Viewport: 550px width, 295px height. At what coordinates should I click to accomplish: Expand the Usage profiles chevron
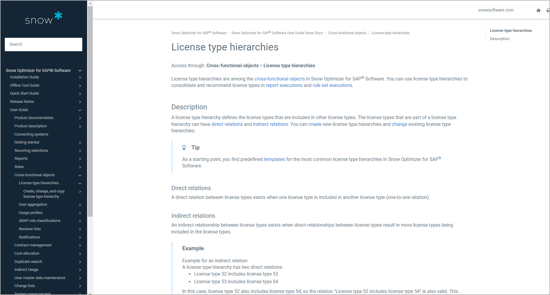[80, 213]
